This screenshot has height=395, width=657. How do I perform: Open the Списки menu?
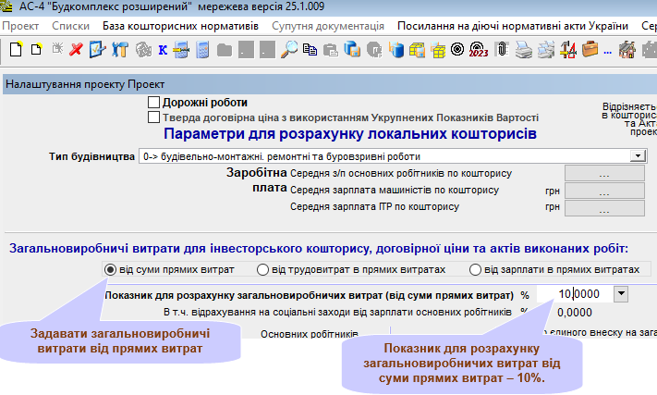71,26
